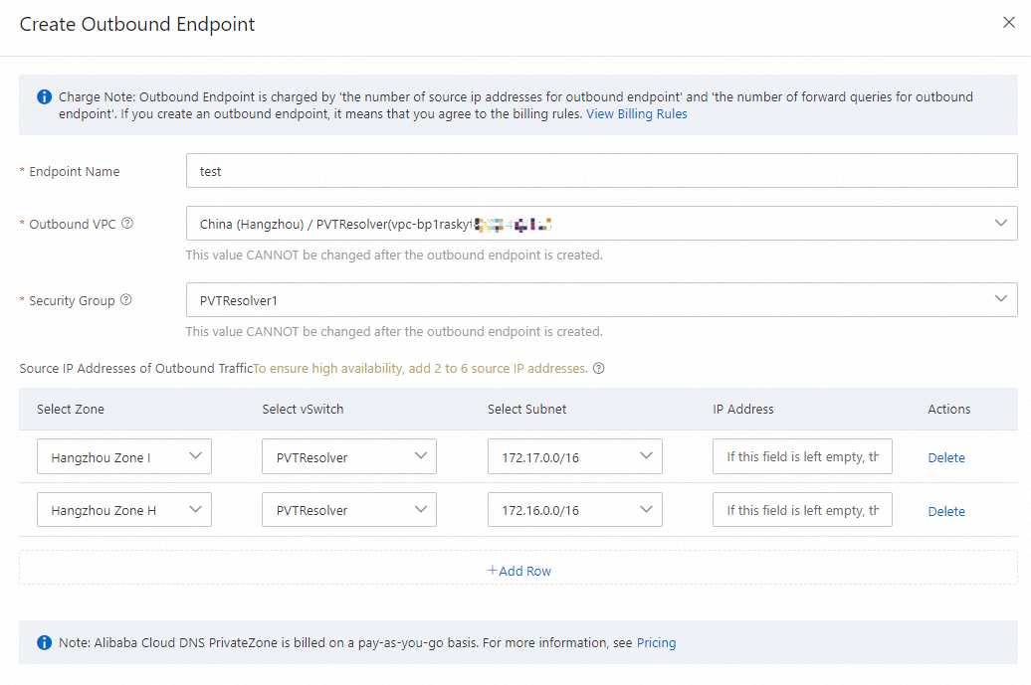Click the IP Address field in the second row
The width and height of the screenshot is (1031, 685).
[802, 510]
